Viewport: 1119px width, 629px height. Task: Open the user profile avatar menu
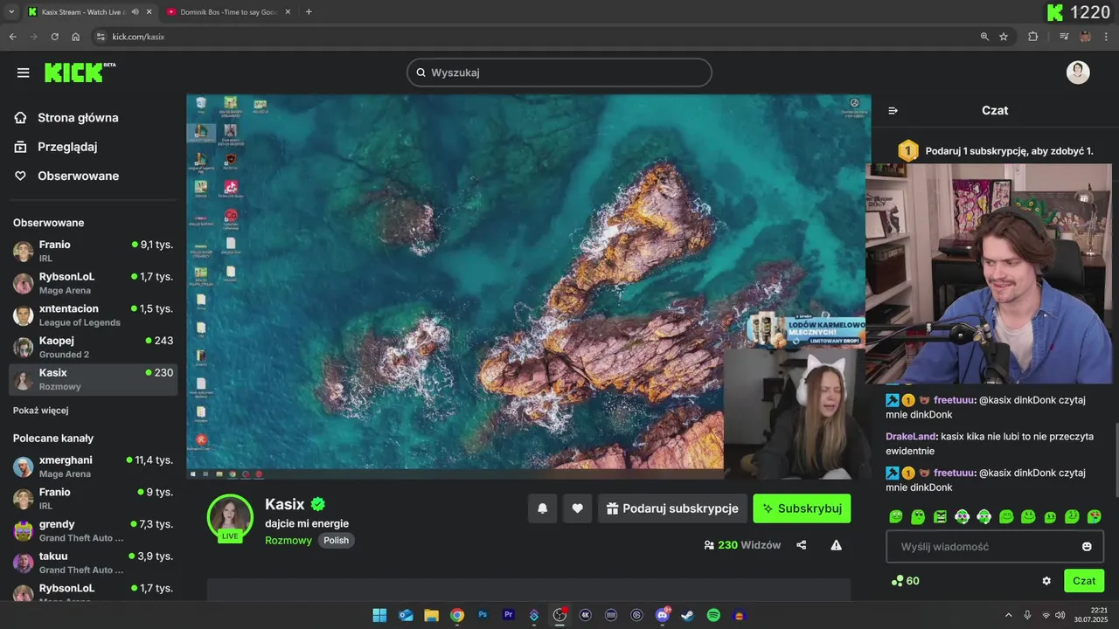click(x=1078, y=73)
